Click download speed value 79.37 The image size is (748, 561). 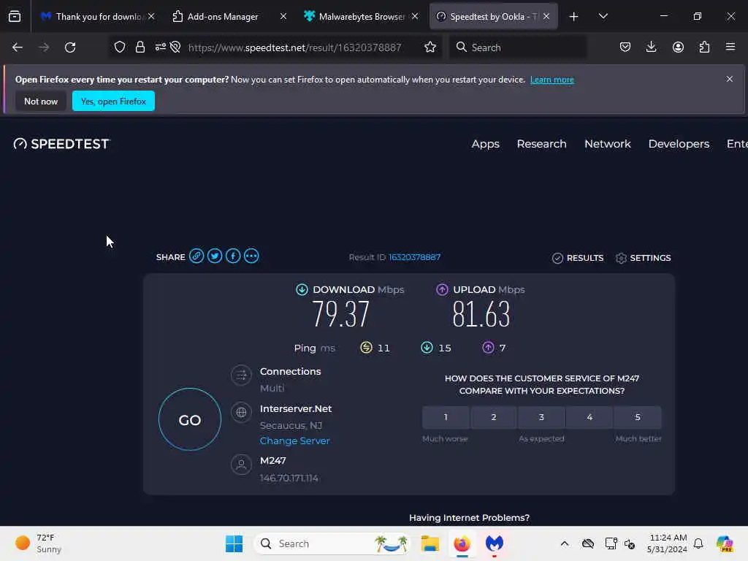340,314
